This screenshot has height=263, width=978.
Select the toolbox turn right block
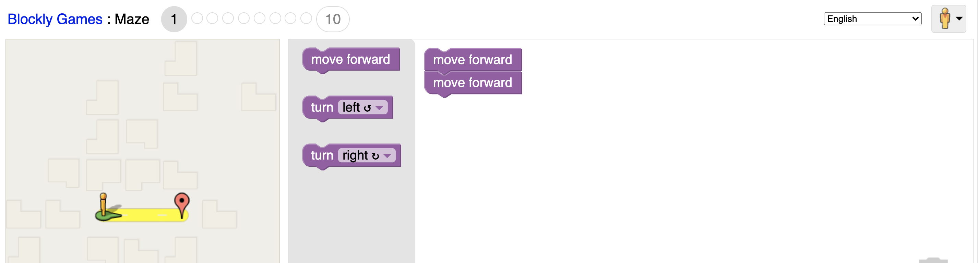click(351, 156)
